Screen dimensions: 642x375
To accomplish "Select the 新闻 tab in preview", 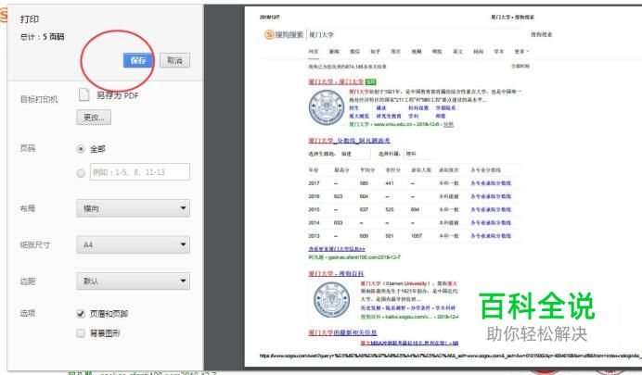I will tap(334, 52).
